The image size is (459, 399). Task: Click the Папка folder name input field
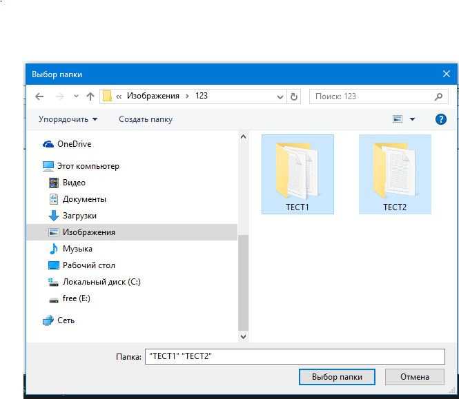point(295,356)
